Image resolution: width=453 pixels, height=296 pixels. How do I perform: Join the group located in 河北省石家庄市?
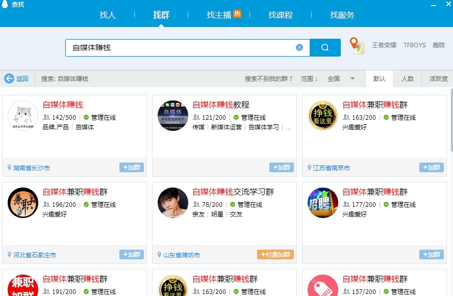point(131,254)
